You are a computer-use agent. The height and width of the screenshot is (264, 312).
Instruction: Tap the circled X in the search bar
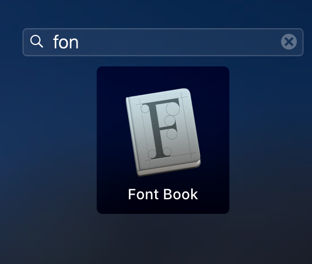click(289, 42)
